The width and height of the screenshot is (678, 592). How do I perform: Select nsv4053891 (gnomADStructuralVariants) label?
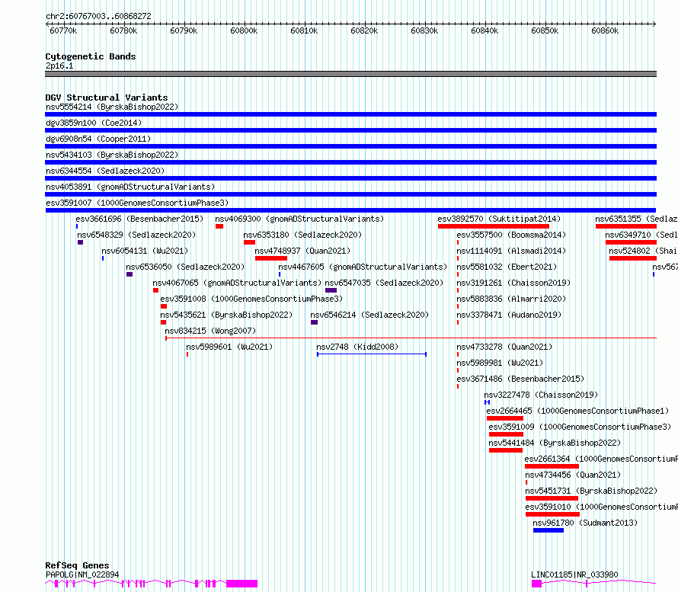click(130, 187)
